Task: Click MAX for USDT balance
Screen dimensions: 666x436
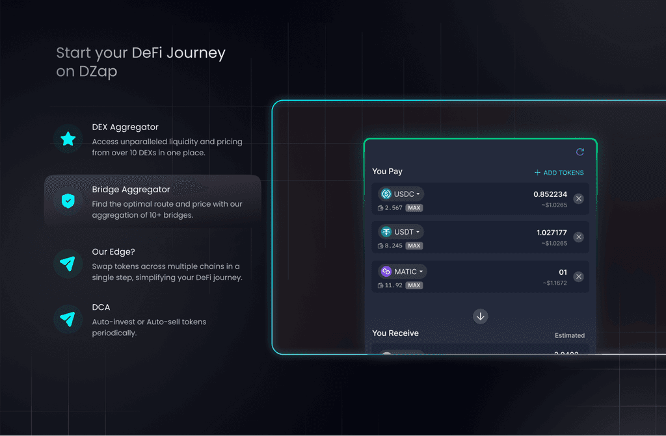Action: tap(414, 246)
